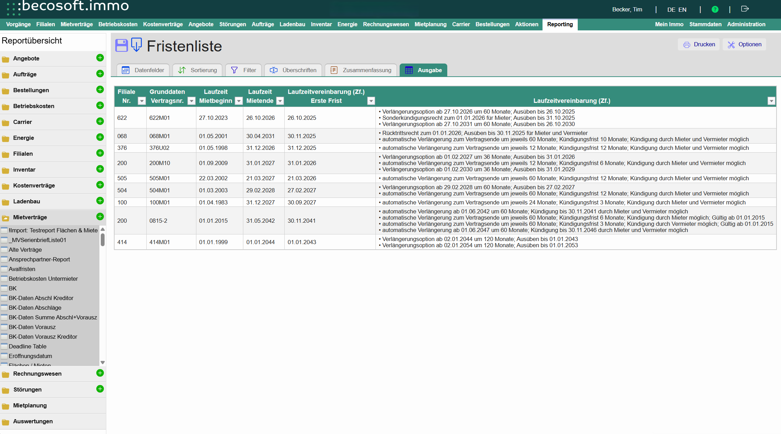This screenshot has width=781, height=434.
Task: Click the Optionen button
Action: (744, 45)
